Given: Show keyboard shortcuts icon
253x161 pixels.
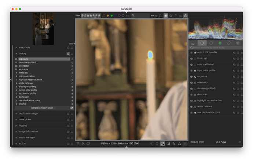Looking at the screenshot, I should pos(181,15).
